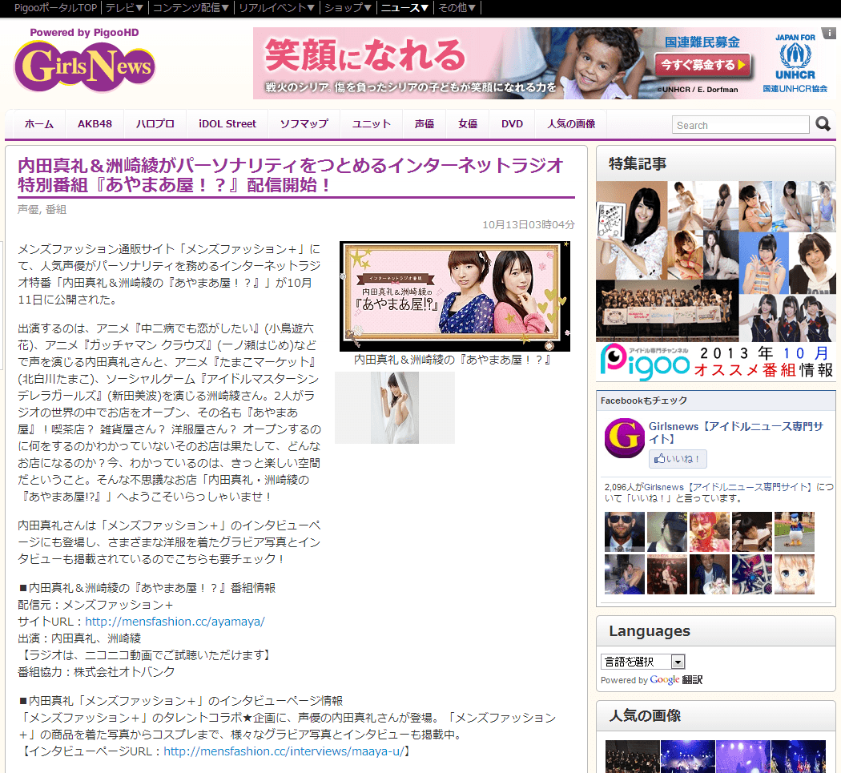The image size is (841, 773).
Task: Expand the ショップ top menu
Action: pyautogui.click(x=347, y=8)
